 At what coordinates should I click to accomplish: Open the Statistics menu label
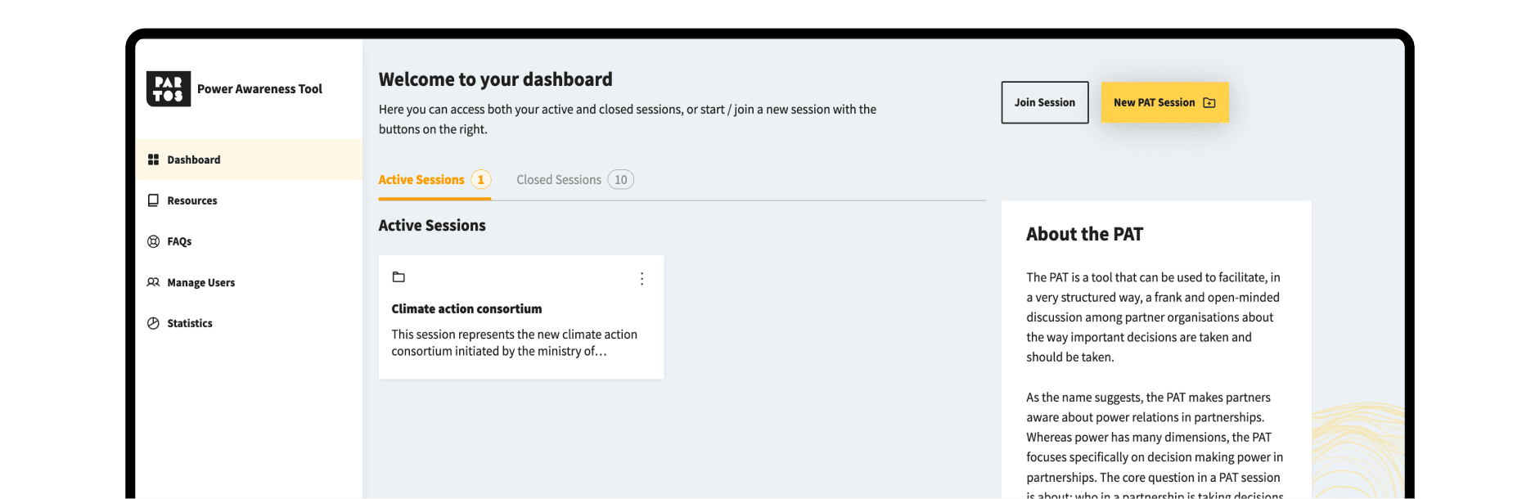[190, 324]
